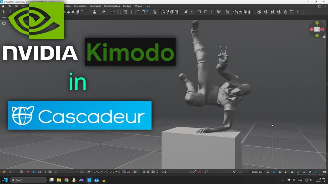Step to the previous frame
328x184 pixels.
pyautogui.click(x=280, y=172)
